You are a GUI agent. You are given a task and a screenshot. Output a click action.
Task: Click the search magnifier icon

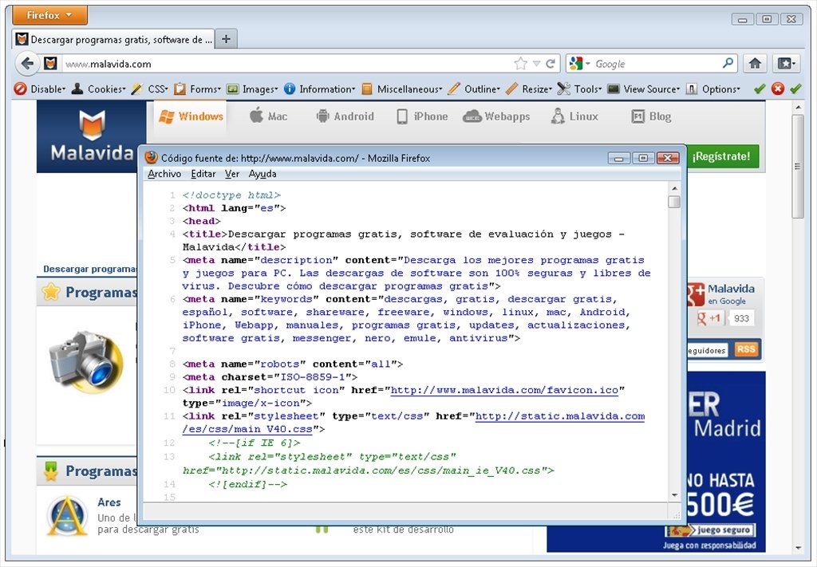point(728,63)
